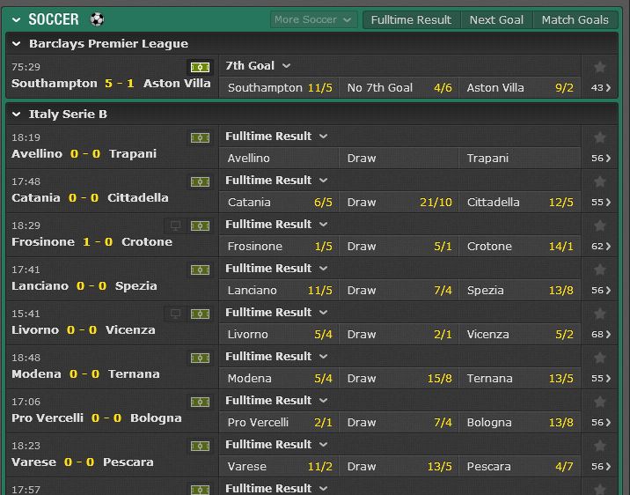Open the Fulltime Result dropdown for Avellino v Trapani

click(x=276, y=137)
